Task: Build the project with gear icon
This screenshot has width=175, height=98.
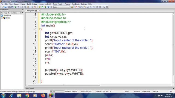Action: [39, 7]
